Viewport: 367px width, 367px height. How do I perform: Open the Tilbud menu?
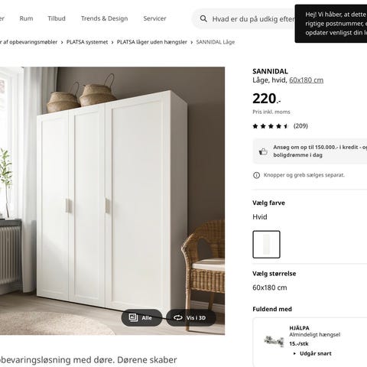click(x=57, y=18)
